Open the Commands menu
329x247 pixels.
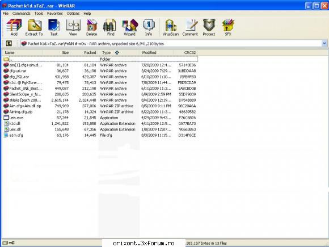pos(22,14)
